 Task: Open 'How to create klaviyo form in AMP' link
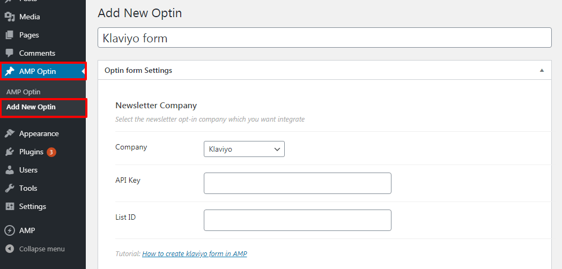pyautogui.click(x=195, y=254)
